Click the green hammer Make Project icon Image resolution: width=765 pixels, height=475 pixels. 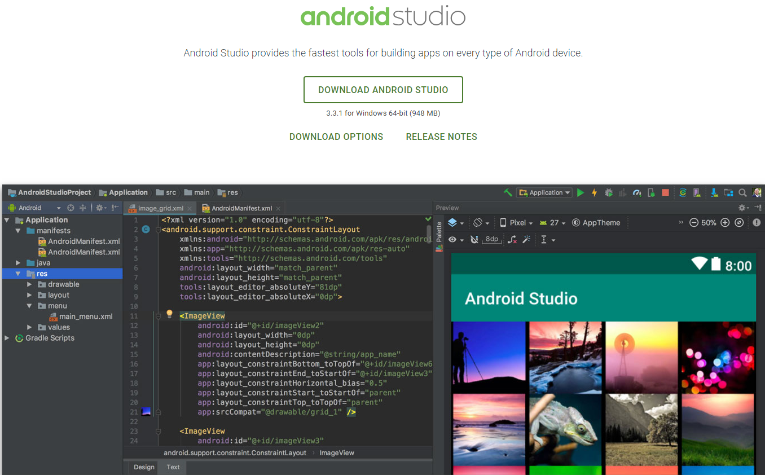(508, 192)
